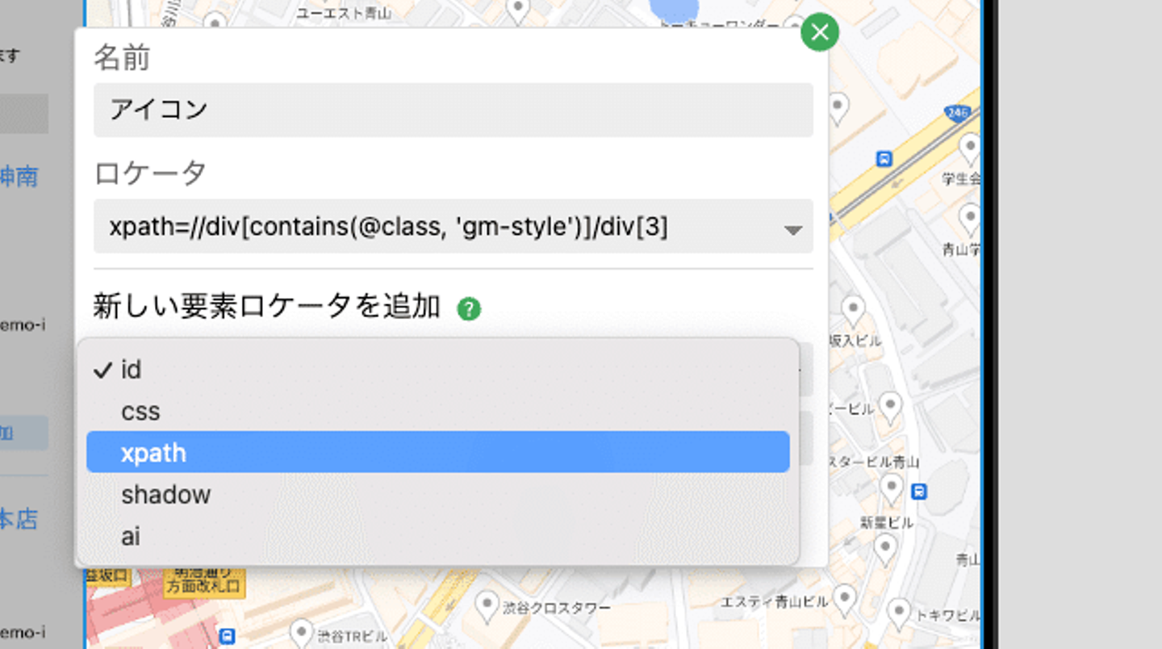The width and height of the screenshot is (1162, 649).
Task: Open the ロケータ dropdown arrow
Action: tap(792, 229)
